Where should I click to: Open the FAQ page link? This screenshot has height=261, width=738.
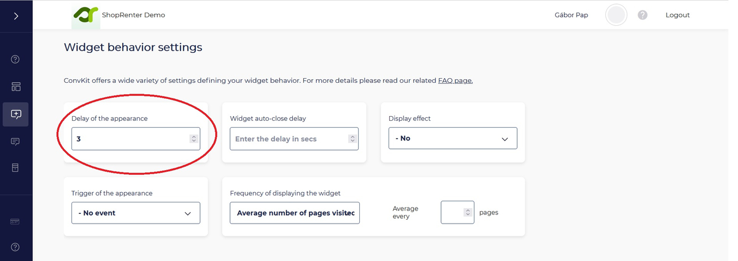(455, 80)
